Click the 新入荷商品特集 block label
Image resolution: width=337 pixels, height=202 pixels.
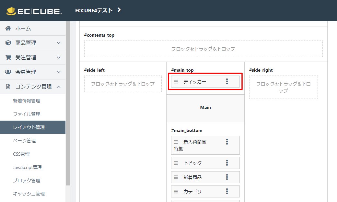click(190, 145)
